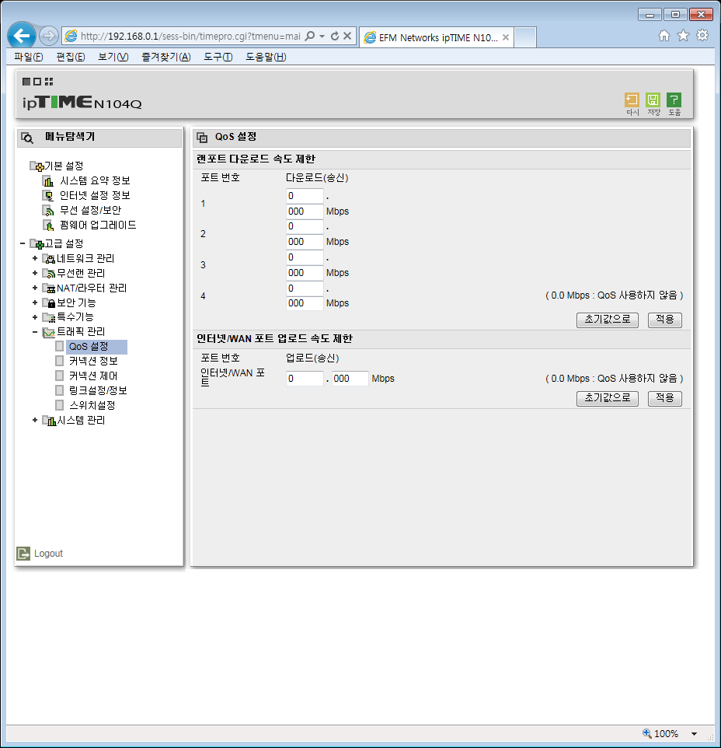Click 초기값으로 button under LAN download section
Screen dimensions: 721x748
pos(607,320)
